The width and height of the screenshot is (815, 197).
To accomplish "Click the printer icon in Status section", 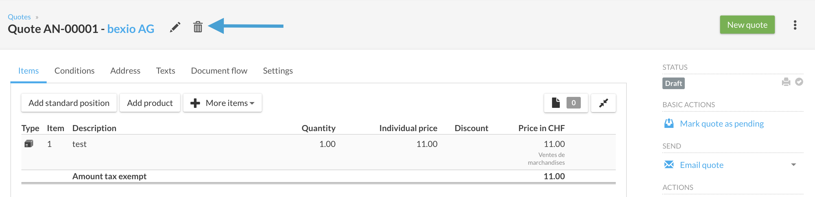I will tap(786, 82).
